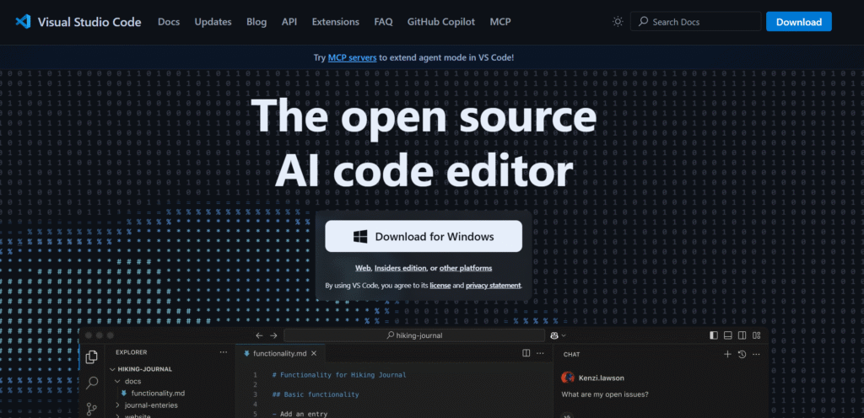This screenshot has height=418, width=864.
Task: Select the functionality.md editor tab
Action: pos(280,354)
